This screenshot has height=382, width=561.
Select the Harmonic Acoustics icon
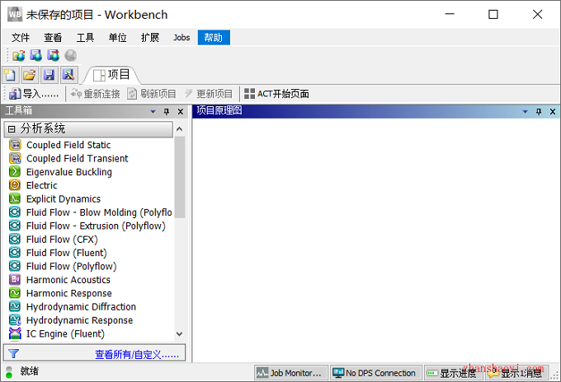(15, 280)
